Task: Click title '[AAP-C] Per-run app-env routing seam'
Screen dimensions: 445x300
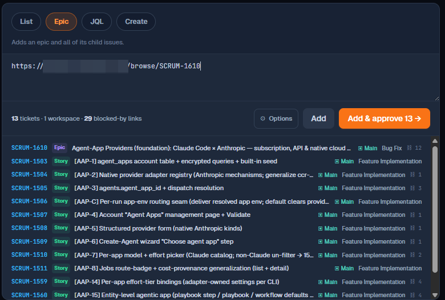Action: pyautogui.click(x=201, y=202)
